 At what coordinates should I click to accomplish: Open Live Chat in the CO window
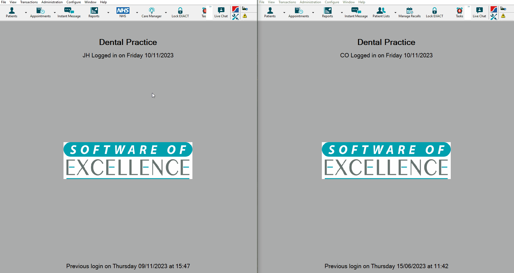pyautogui.click(x=479, y=12)
